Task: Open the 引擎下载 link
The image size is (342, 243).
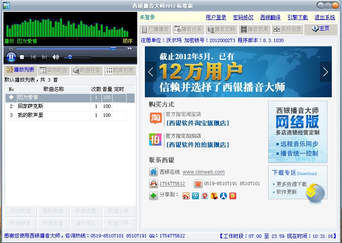Action: pyautogui.click(x=297, y=17)
